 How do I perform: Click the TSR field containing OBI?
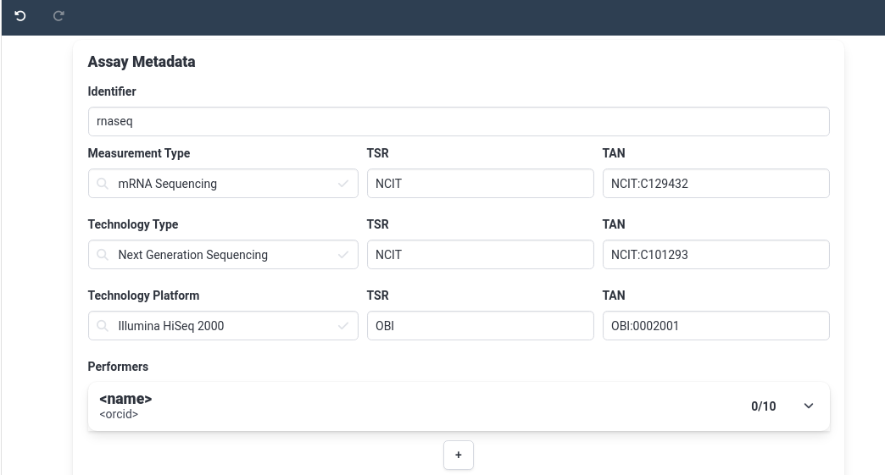click(x=481, y=326)
